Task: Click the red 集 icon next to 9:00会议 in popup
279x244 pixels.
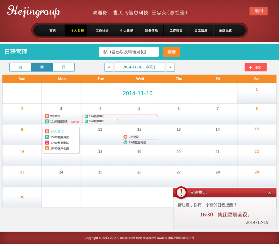Action: (x=47, y=131)
